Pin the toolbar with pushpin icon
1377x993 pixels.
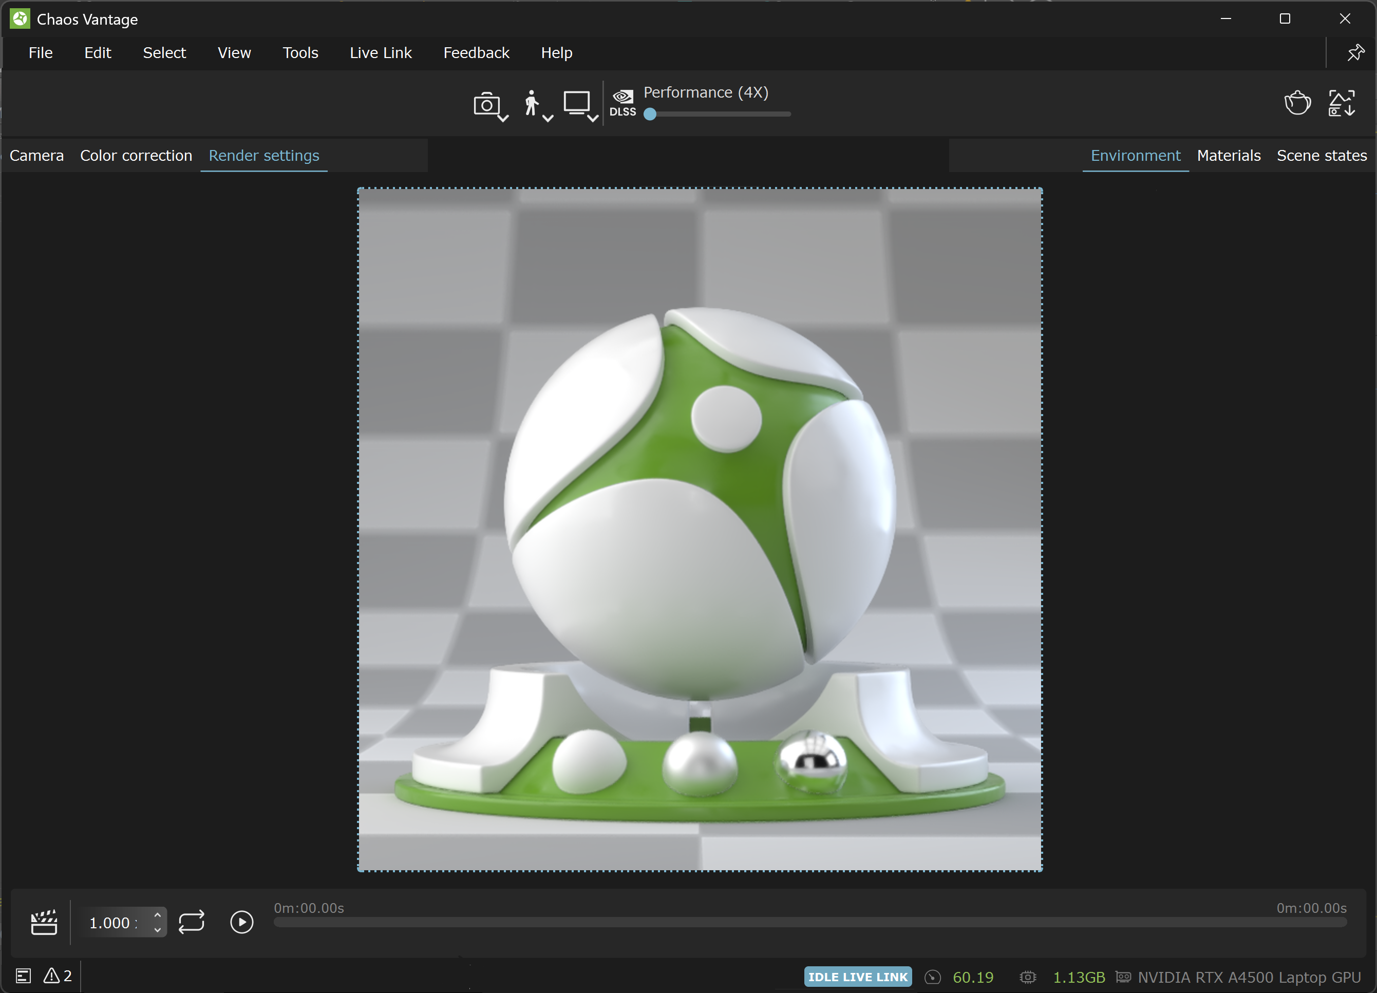pyautogui.click(x=1355, y=53)
